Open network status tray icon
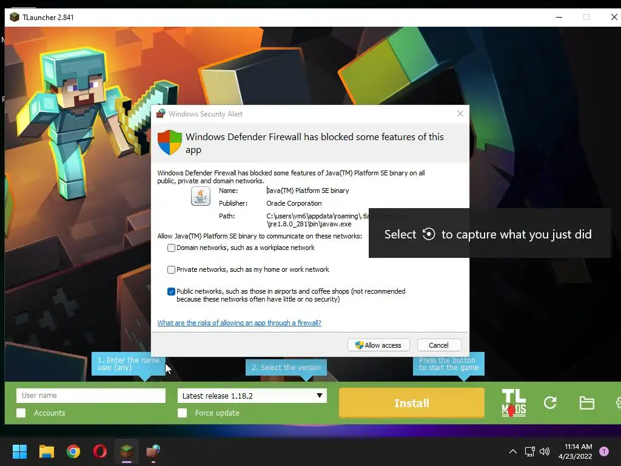Screen dimensions: 621x466 point(530,451)
